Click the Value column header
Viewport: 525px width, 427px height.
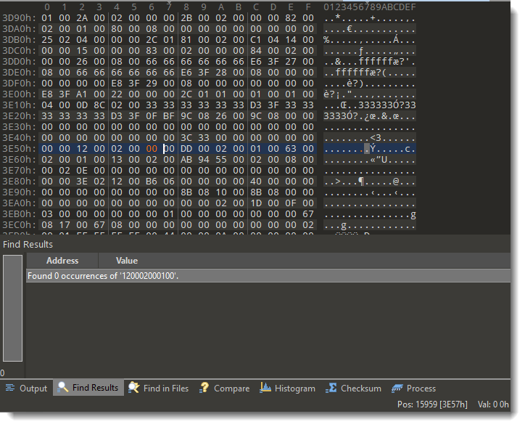(126, 261)
